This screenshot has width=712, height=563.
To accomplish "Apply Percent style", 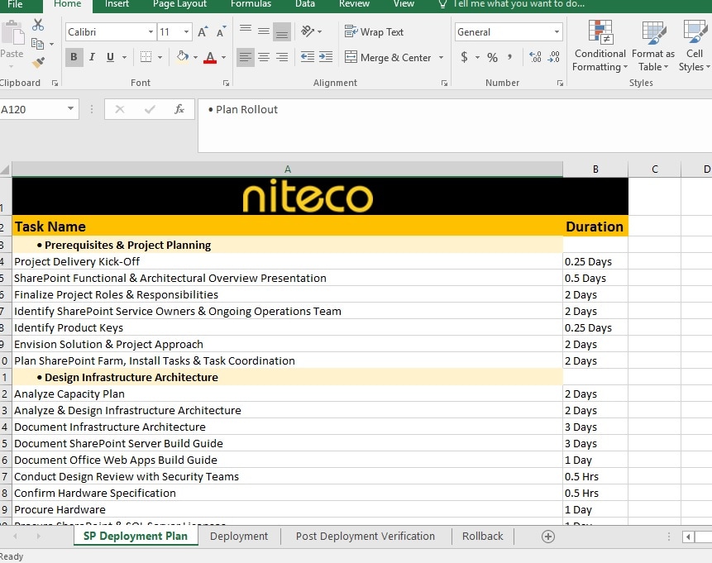I will pyautogui.click(x=492, y=57).
